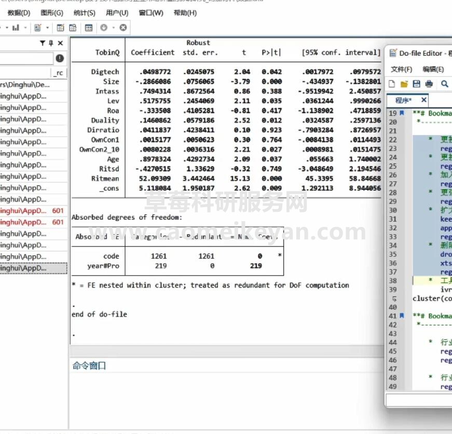Open 编辑(E) menu in Do-file Editor
Screen dimensions: 452x434
point(433,69)
